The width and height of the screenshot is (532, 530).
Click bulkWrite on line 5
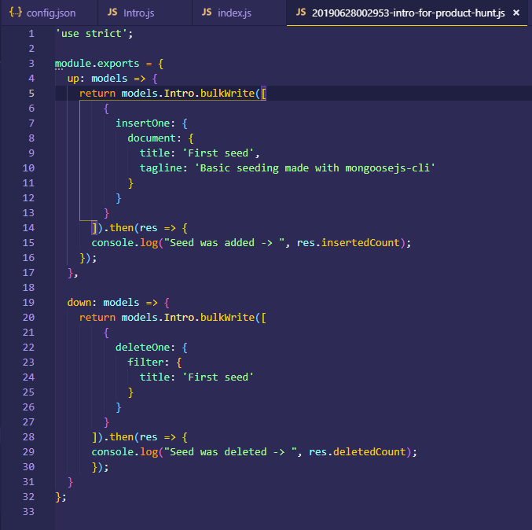pyautogui.click(x=227, y=94)
